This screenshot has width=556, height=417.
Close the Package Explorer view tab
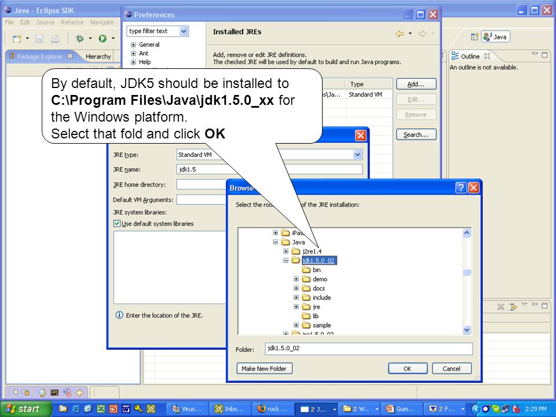70,56
